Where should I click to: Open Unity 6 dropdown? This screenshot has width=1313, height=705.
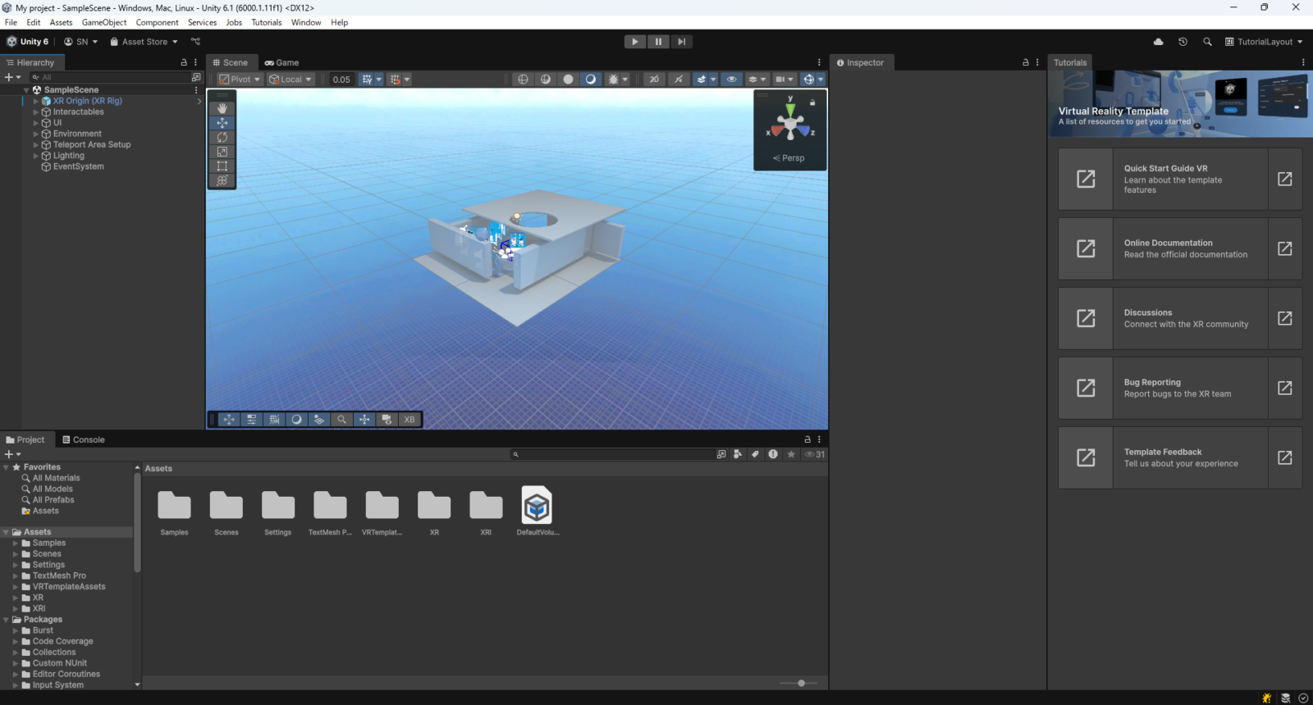click(x=28, y=42)
